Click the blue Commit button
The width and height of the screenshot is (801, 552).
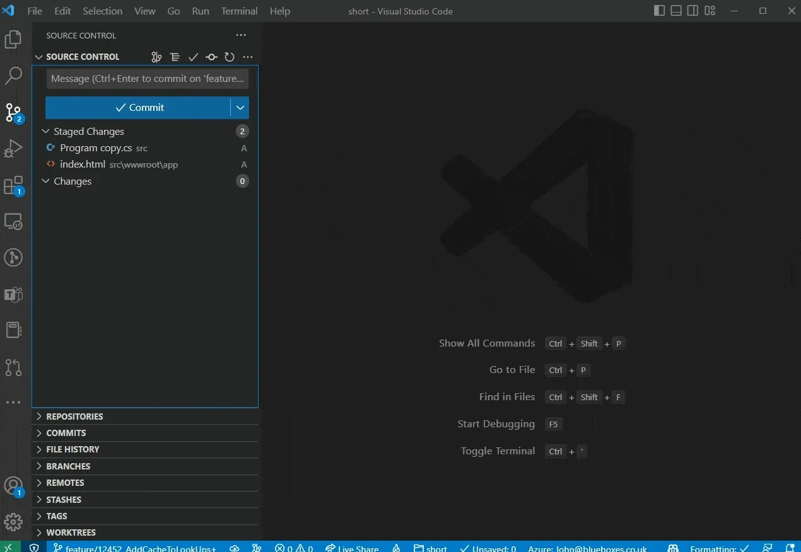click(138, 108)
